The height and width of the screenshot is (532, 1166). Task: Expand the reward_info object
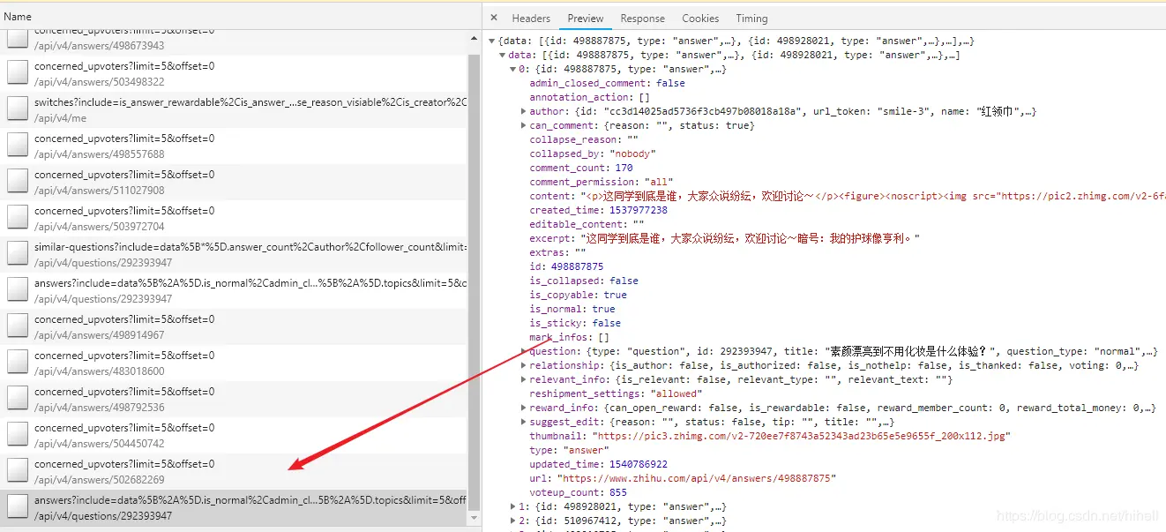point(524,408)
